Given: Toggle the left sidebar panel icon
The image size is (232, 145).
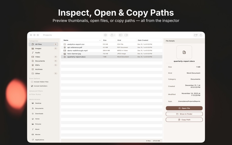Looking at the screenshot, I should [121, 35].
